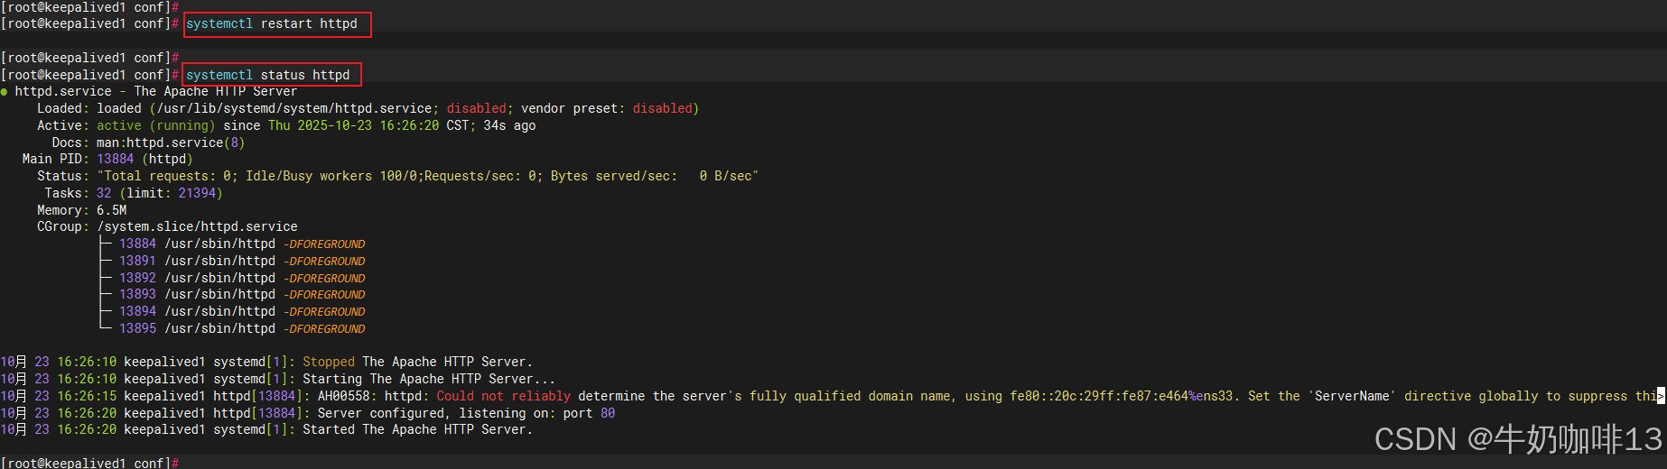Click Main PID value 13884
The image size is (1667, 469).
click(x=115, y=159)
